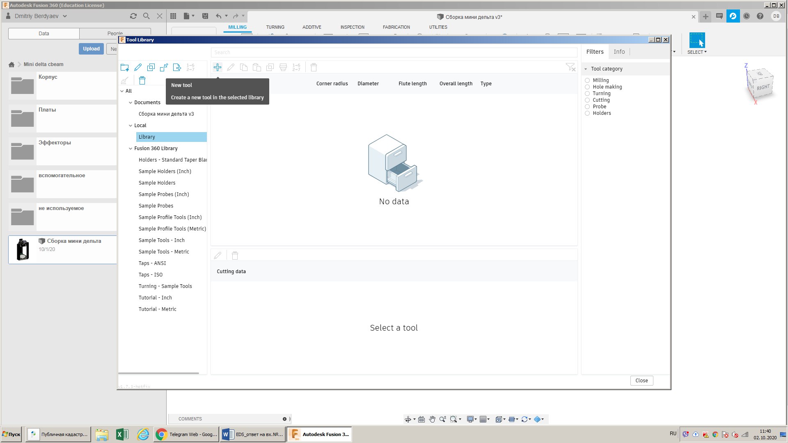Image resolution: width=788 pixels, height=443 pixels.
Task: Click the delete cutting data trash icon
Action: coord(235,256)
